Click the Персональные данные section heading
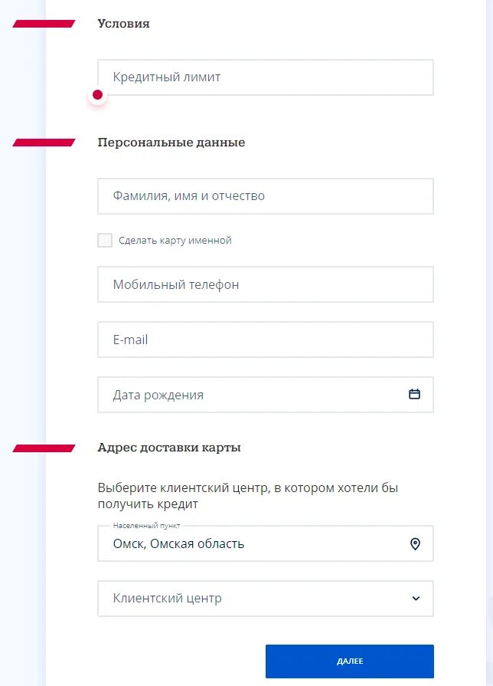 [x=171, y=143]
